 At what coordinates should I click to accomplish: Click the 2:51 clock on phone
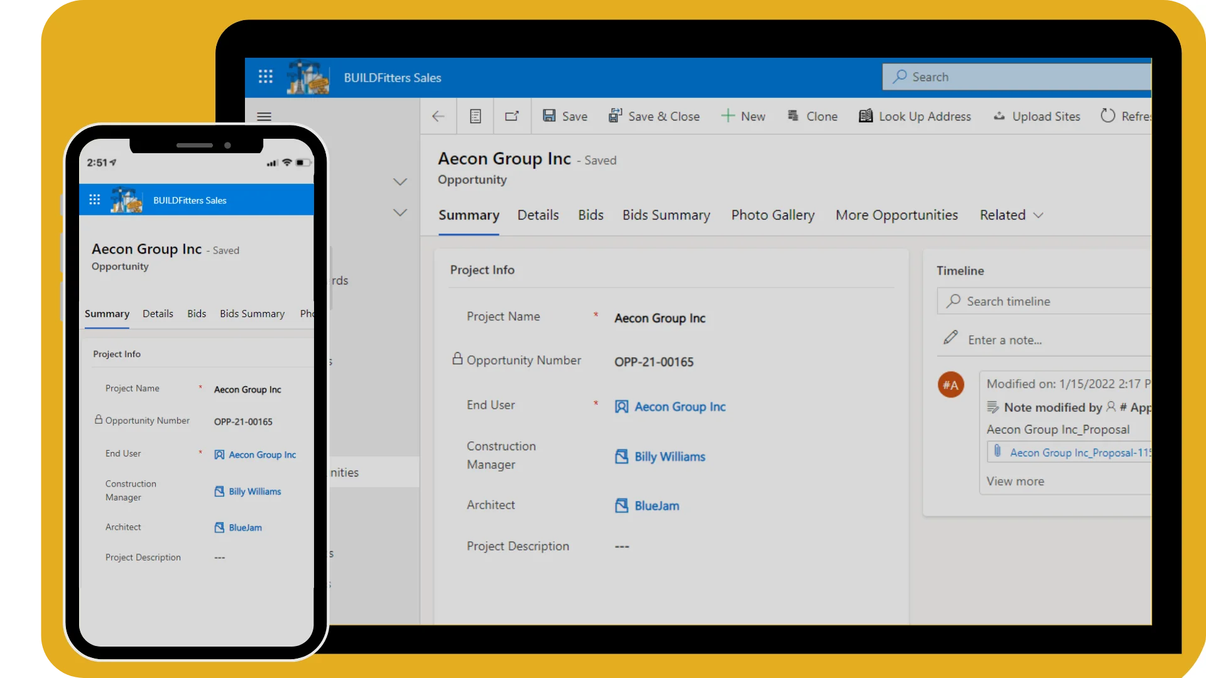[x=97, y=163]
